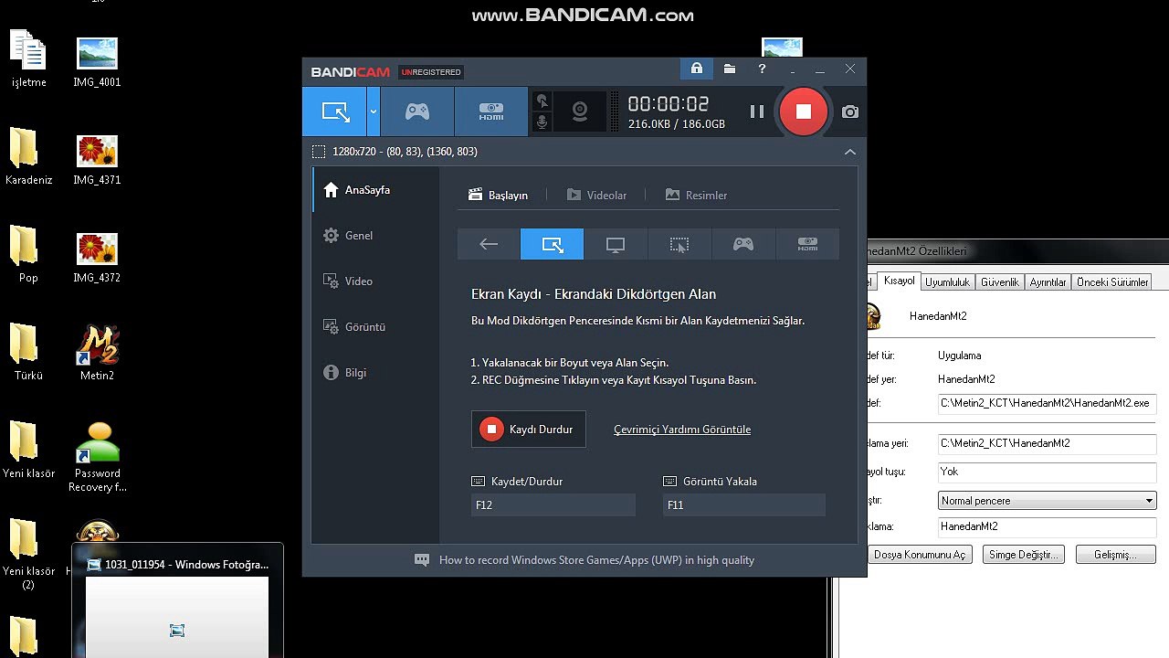Switch to game recording mode
The width and height of the screenshot is (1169, 658).
417,111
